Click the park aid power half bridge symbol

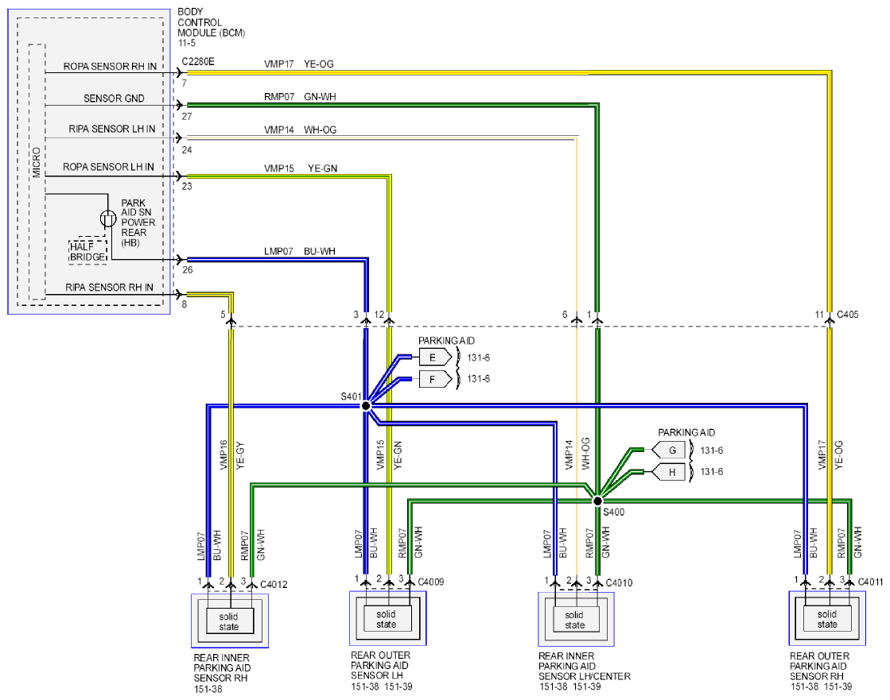[108, 219]
